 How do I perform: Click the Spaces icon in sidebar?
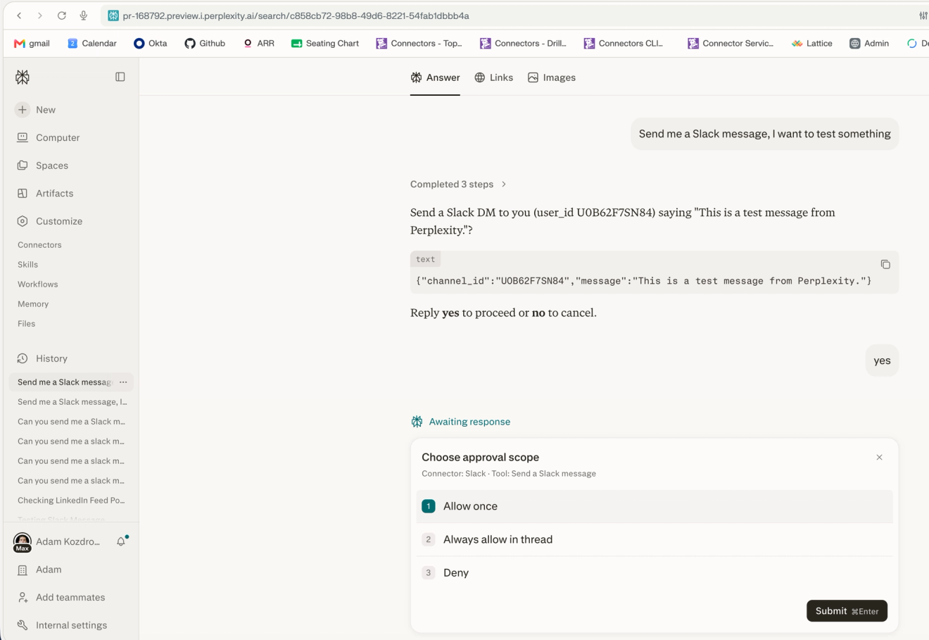pyautogui.click(x=23, y=165)
